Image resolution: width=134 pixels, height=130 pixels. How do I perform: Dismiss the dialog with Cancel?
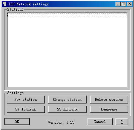click(100, 122)
